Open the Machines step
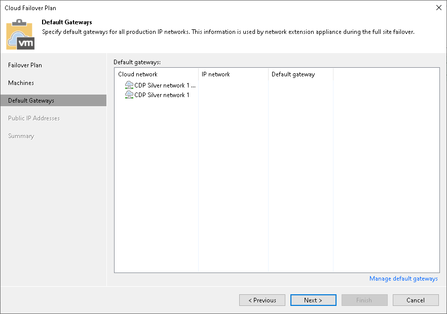447x314 pixels. [21, 82]
